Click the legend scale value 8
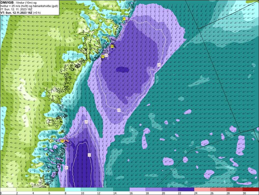Viewport: 259px width, 195px height. 66,193
